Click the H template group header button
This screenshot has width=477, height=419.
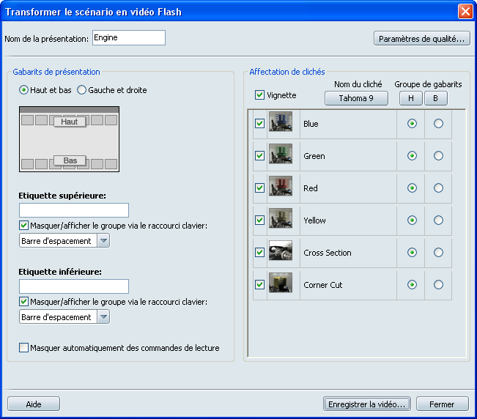point(410,98)
